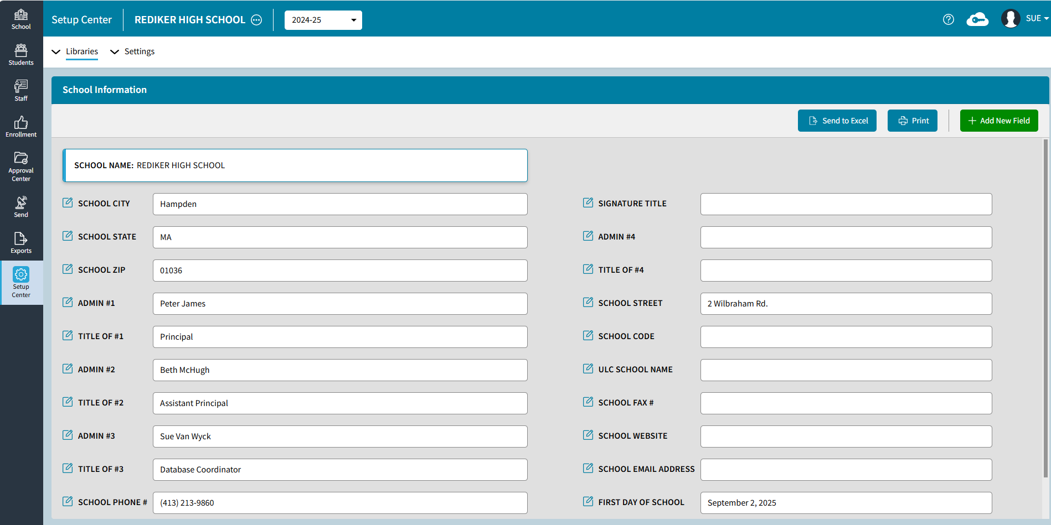
Task: Click the School Name display box
Action: point(295,165)
